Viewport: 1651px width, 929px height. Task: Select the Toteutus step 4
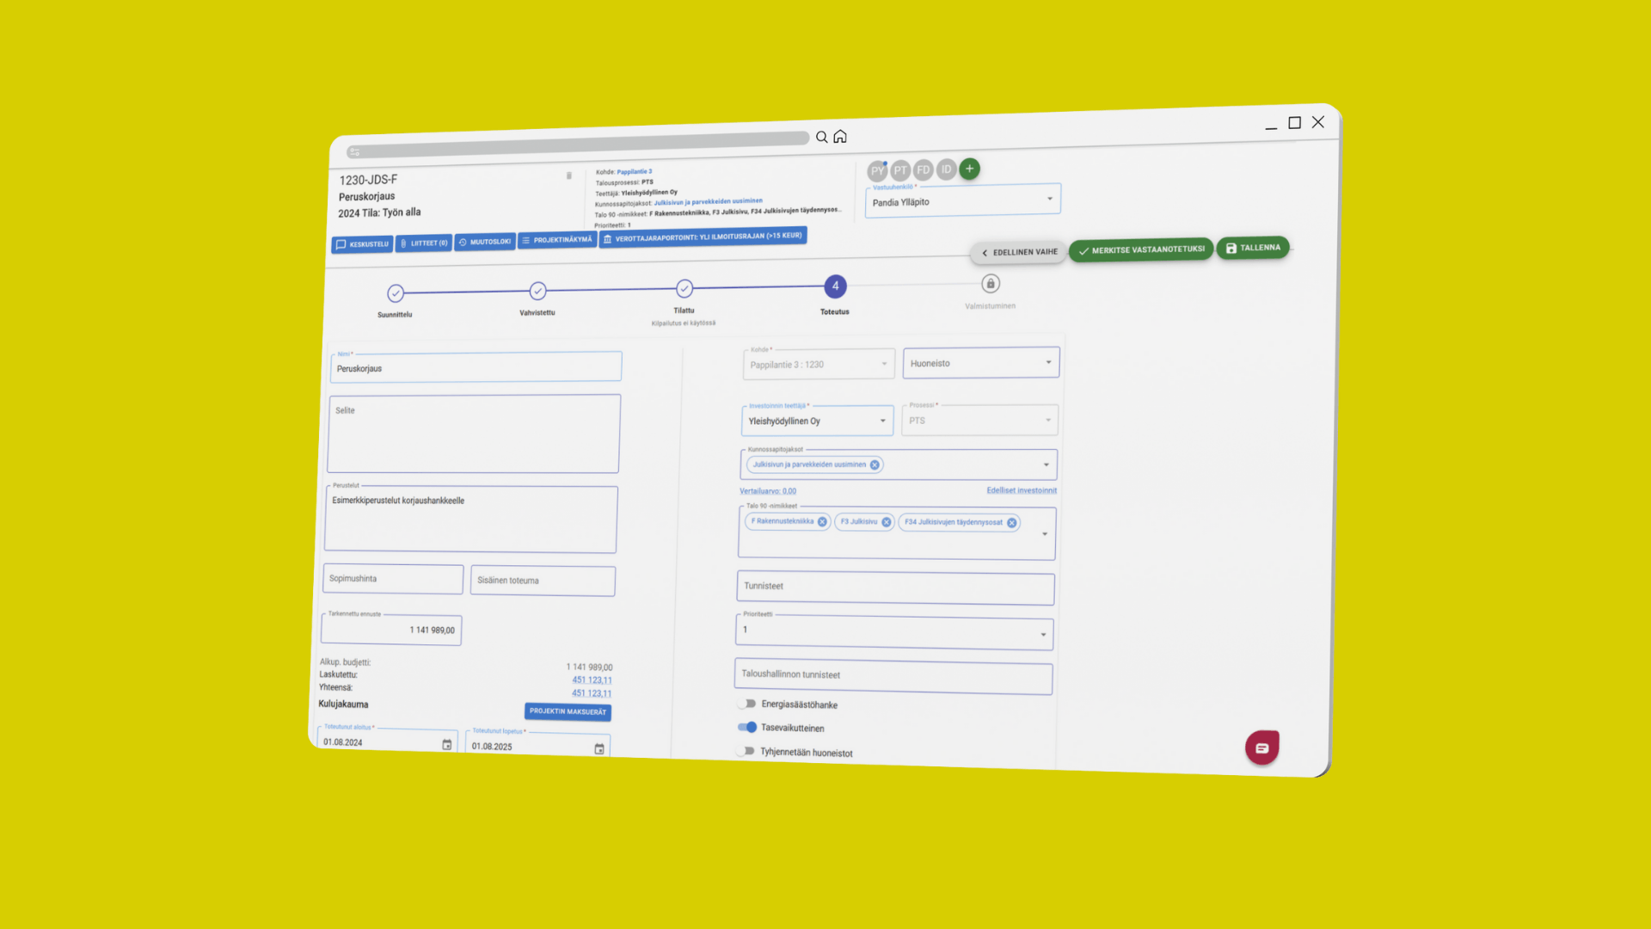(835, 286)
